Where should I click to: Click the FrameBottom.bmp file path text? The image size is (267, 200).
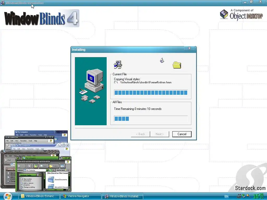tap(143, 83)
